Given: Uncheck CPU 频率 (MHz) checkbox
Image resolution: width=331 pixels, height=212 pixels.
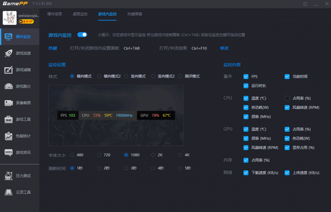Looking at the screenshot, I should coord(246,117).
